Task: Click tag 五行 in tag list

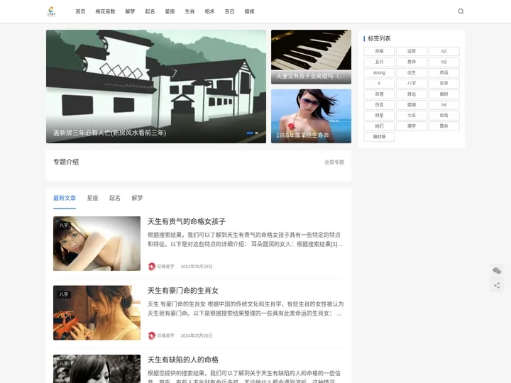Action: click(379, 62)
